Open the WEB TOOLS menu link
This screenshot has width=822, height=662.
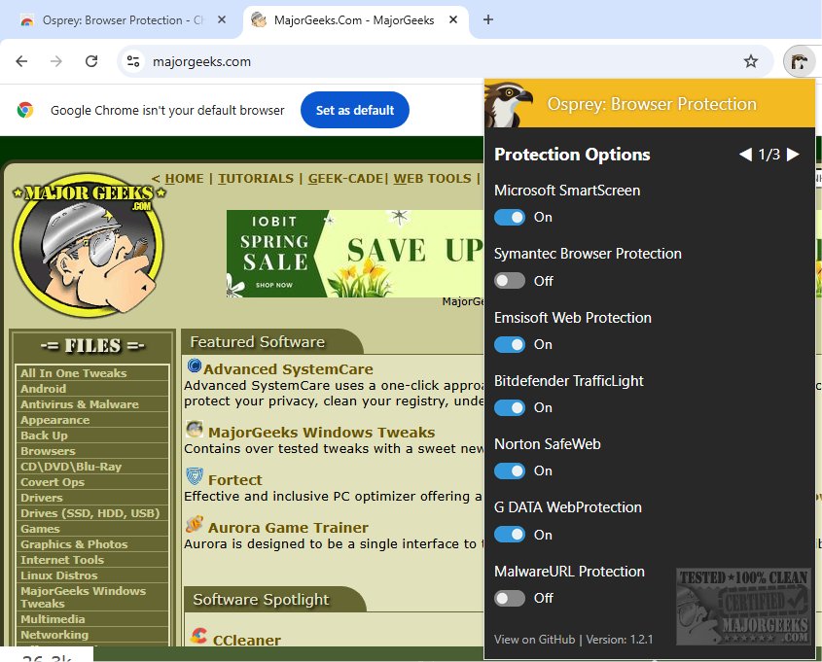point(433,179)
